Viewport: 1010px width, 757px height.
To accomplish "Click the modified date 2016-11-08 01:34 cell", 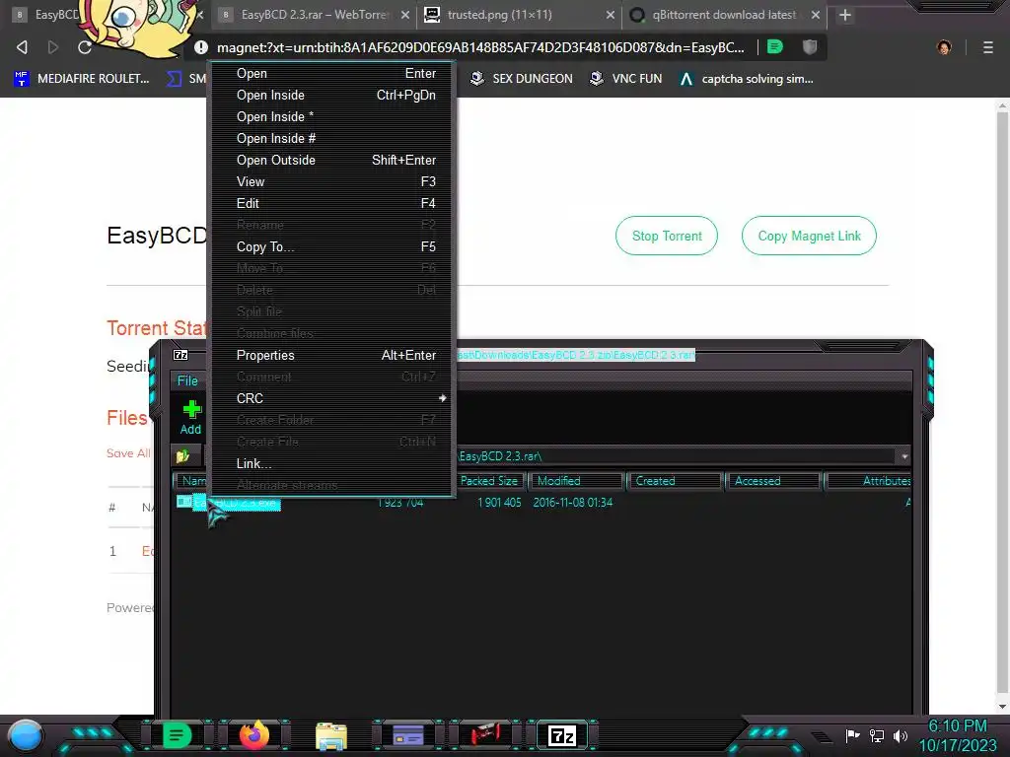I will [573, 502].
